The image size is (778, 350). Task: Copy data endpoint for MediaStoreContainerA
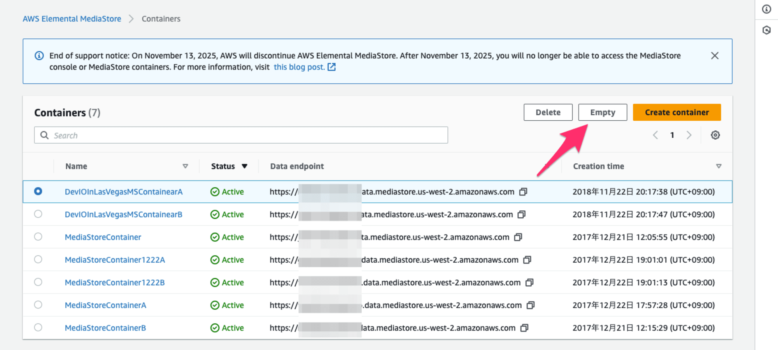pyautogui.click(x=531, y=305)
